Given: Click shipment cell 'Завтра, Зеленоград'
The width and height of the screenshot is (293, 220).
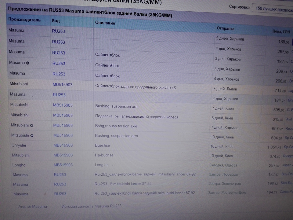Looking at the screenshot, I should pyautogui.click(x=225, y=184).
